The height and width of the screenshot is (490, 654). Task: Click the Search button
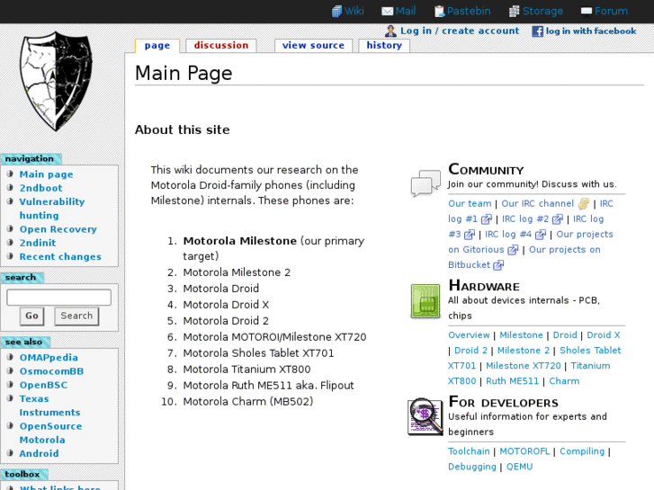coord(76,316)
